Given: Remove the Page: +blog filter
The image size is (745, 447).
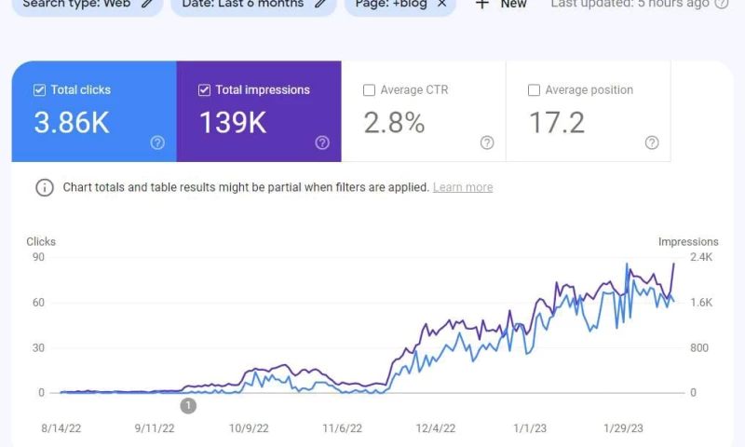Looking at the screenshot, I should coord(441,4).
